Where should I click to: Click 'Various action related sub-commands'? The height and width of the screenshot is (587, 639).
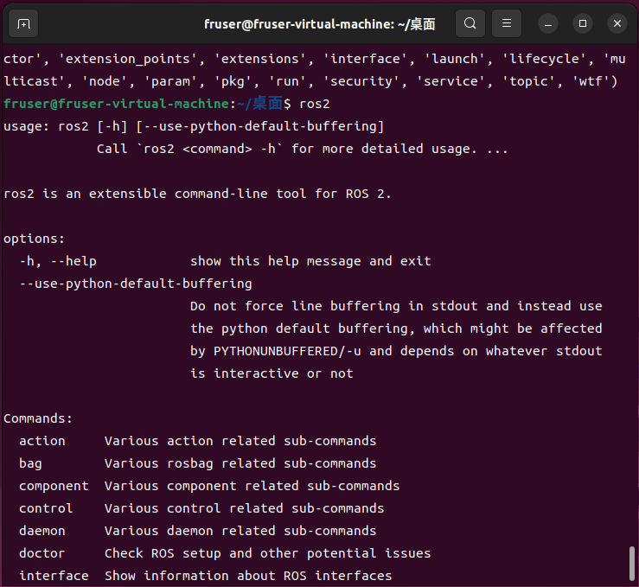(240, 441)
